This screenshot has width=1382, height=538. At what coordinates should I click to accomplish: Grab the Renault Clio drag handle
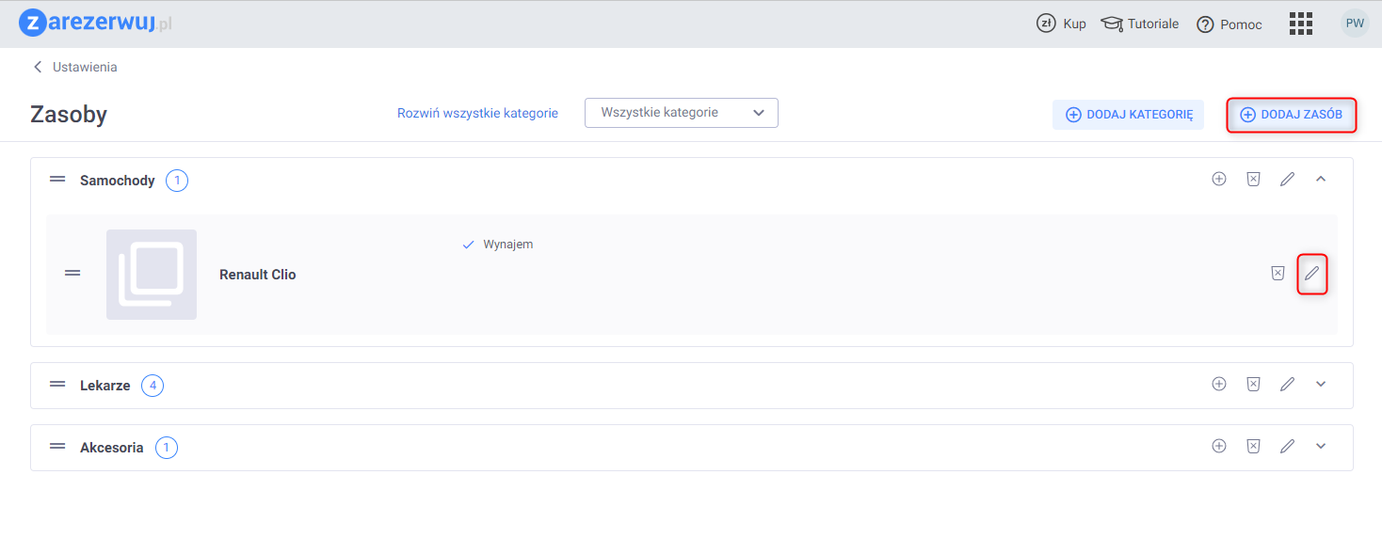point(72,273)
